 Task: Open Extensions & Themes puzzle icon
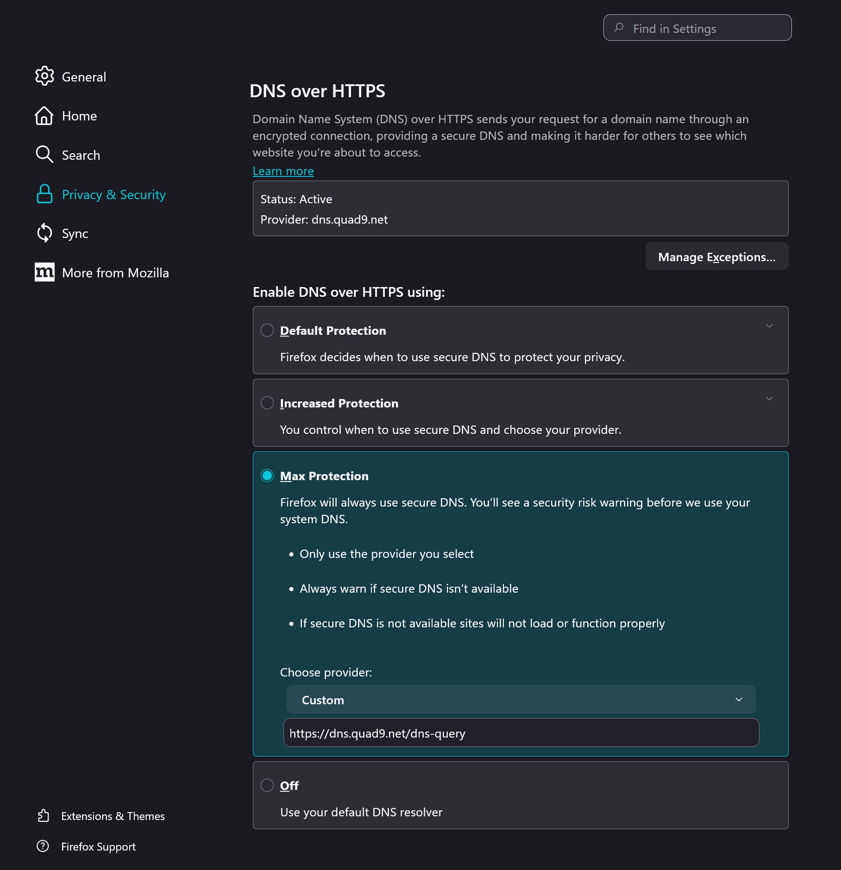(43, 816)
